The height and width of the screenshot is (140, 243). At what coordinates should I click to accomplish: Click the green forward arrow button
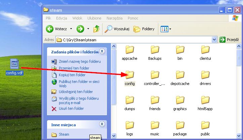80,29
